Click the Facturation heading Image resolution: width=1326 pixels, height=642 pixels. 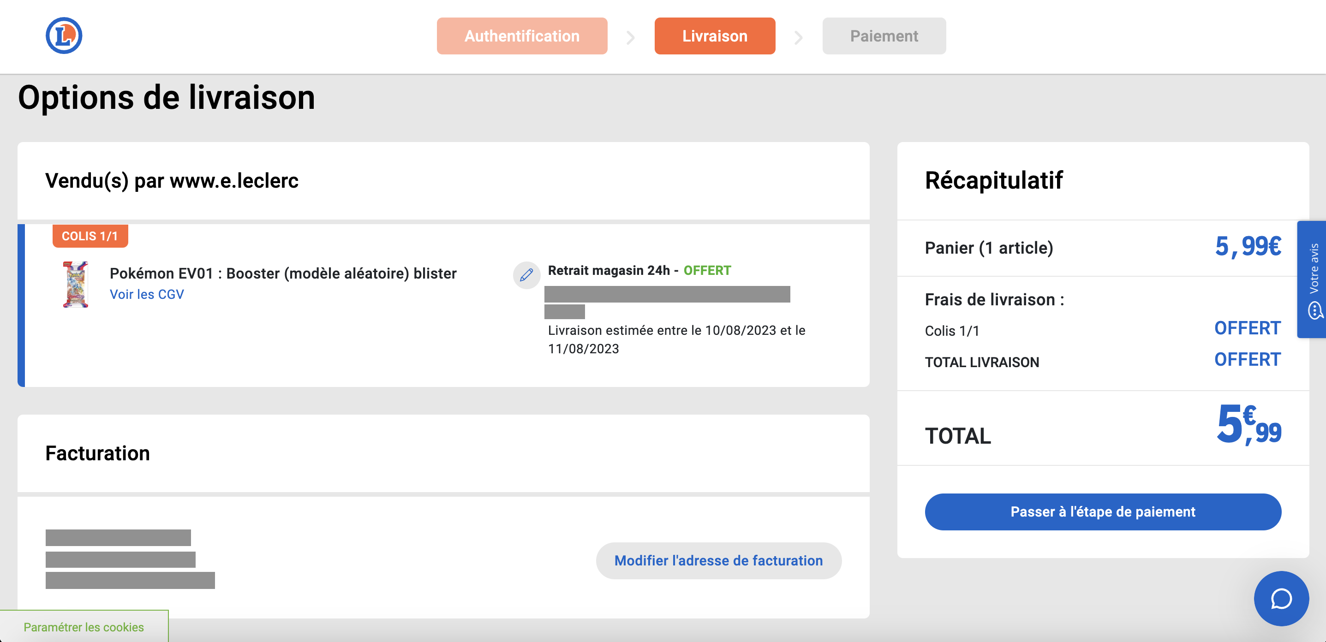coord(97,453)
